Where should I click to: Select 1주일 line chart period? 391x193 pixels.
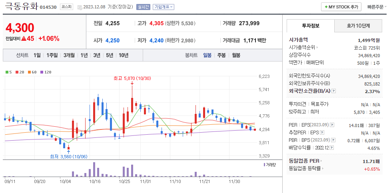[x=52, y=56]
